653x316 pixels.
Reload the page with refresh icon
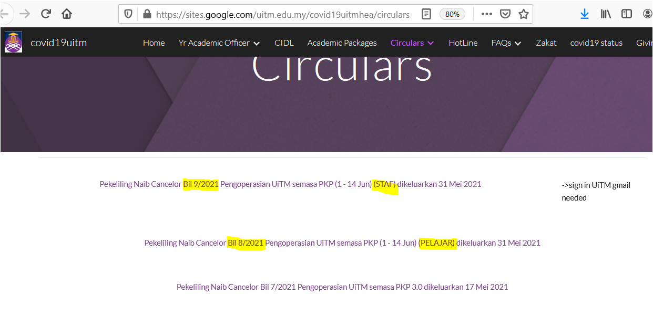coord(46,14)
